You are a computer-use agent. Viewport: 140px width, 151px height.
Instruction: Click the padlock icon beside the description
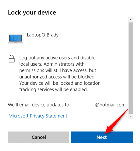tap(12, 59)
